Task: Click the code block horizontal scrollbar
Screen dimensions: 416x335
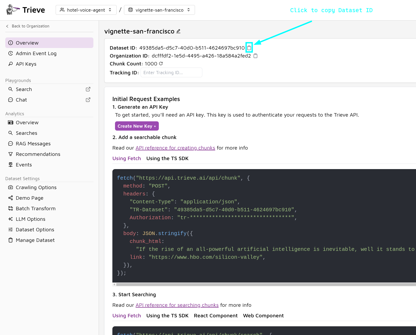Action: (266, 284)
